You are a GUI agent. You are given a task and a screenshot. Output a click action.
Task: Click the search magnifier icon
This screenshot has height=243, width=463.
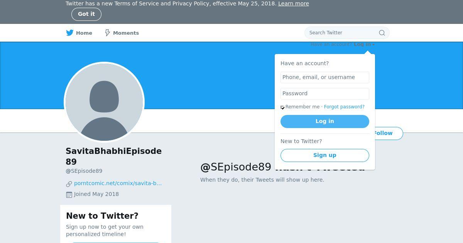(x=382, y=33)
